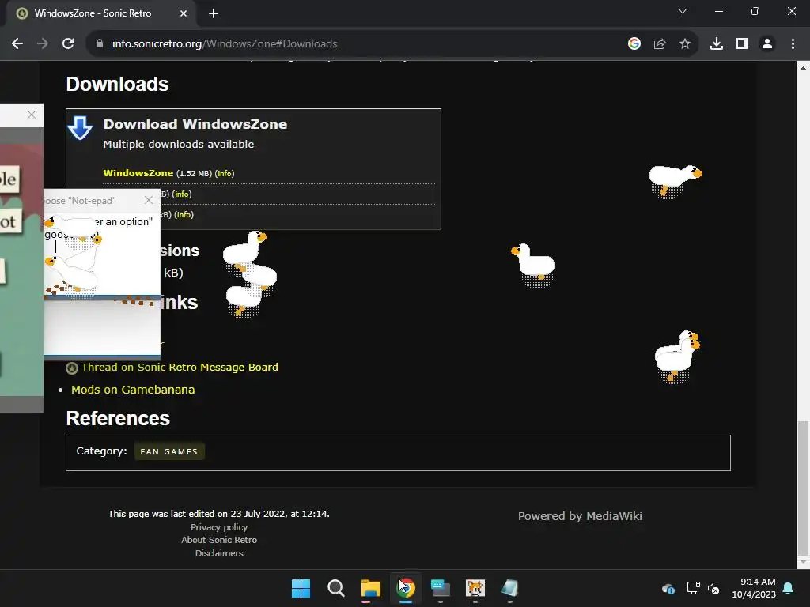This screenshot has height=607, width=810.
Task: Click scrollbar up arrow
Action: 802,67
